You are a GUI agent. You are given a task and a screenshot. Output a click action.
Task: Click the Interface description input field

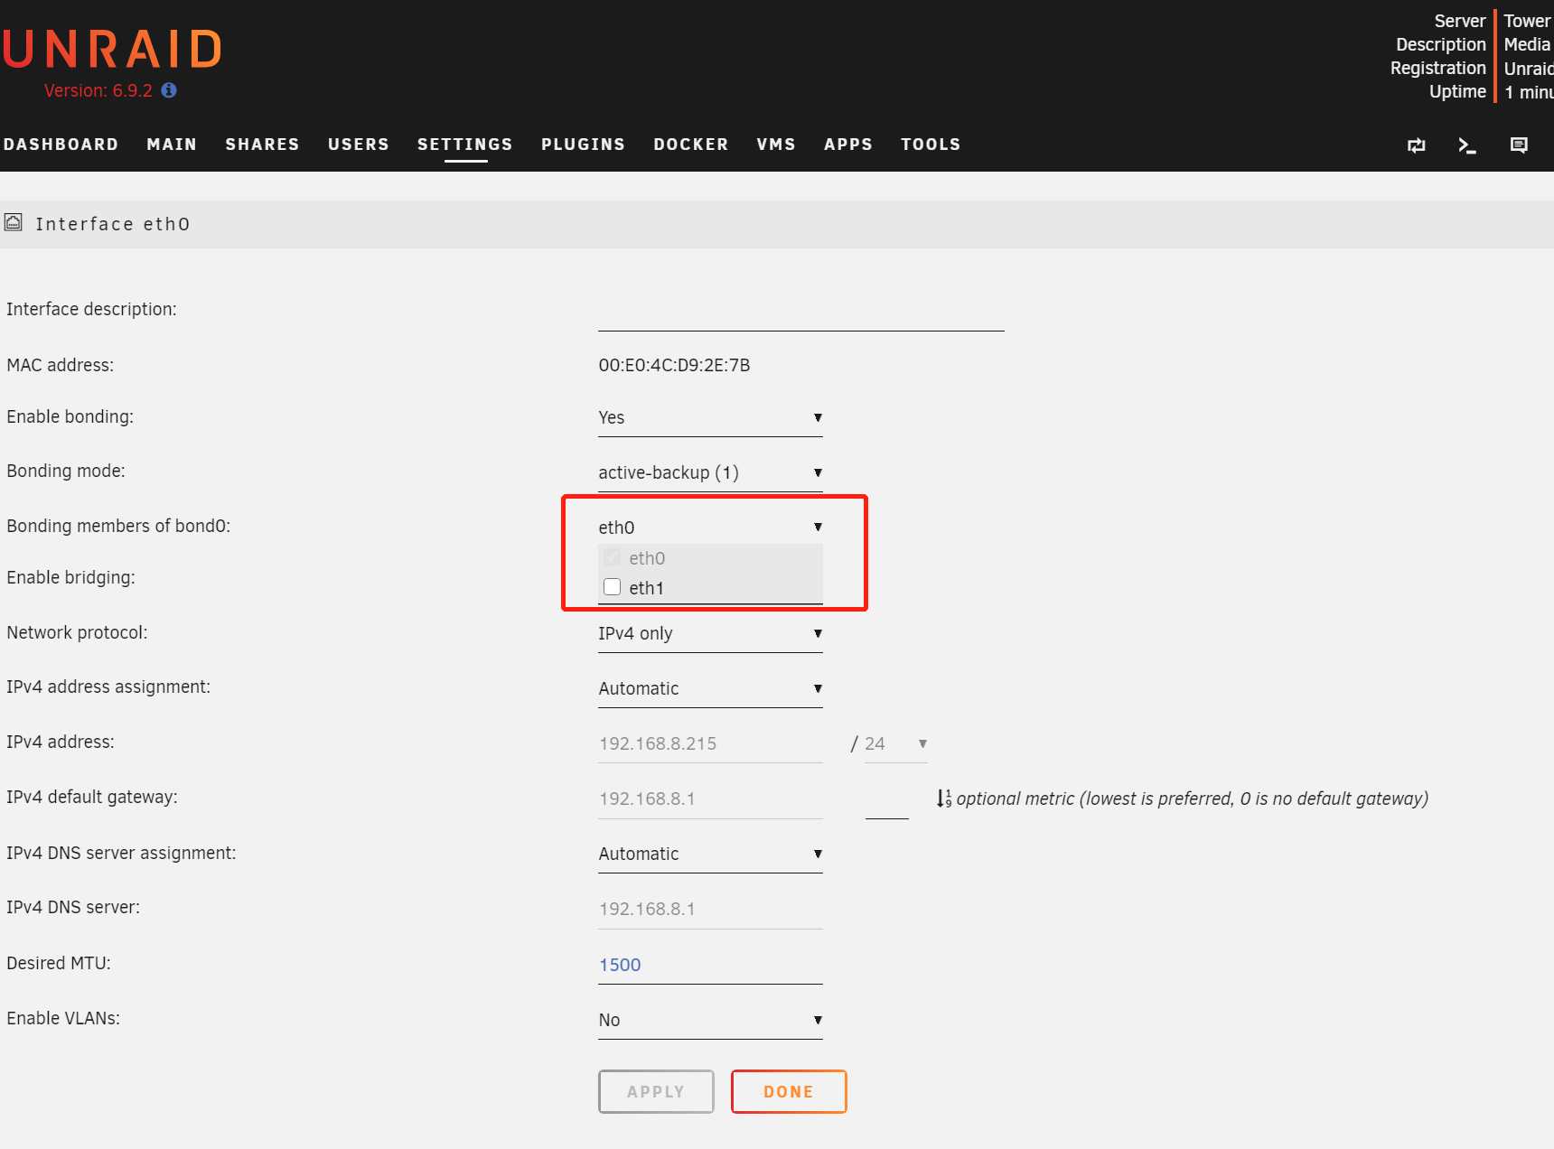[x=801, y=311]
